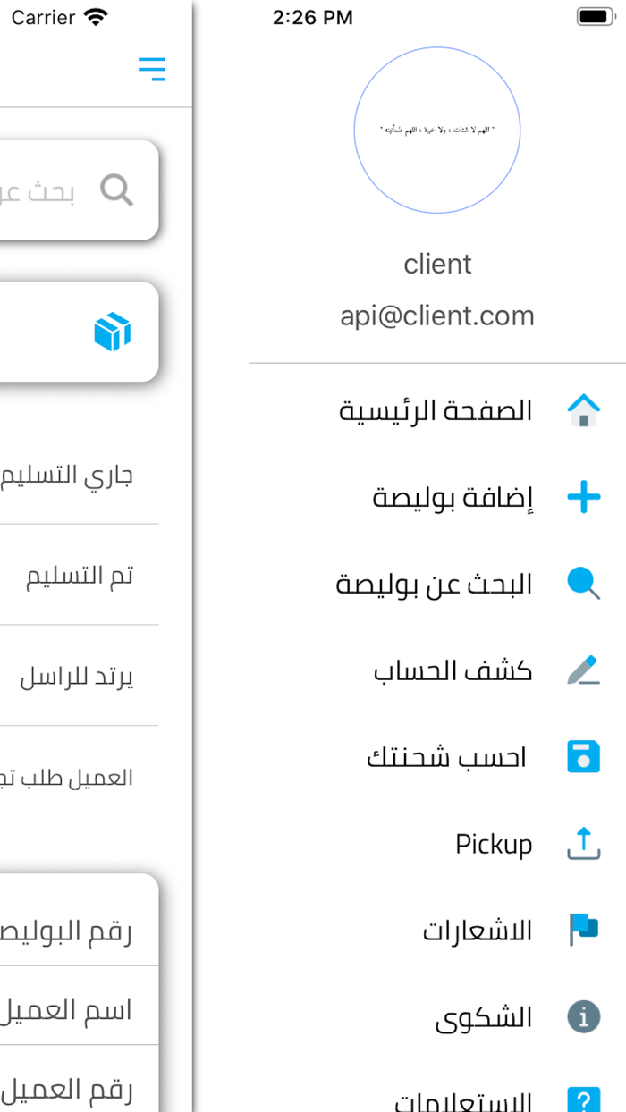626x1112 pixels.
Task: Open الصفحة الرئيسية menu item
Action: pos(436,410)
